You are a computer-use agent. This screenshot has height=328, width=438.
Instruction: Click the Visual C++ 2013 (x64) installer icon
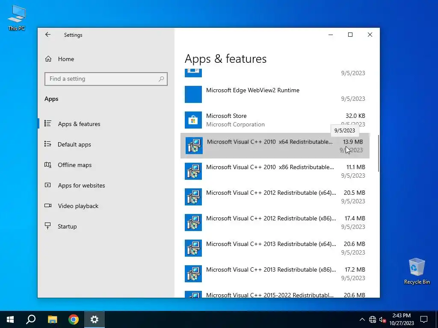193,248
